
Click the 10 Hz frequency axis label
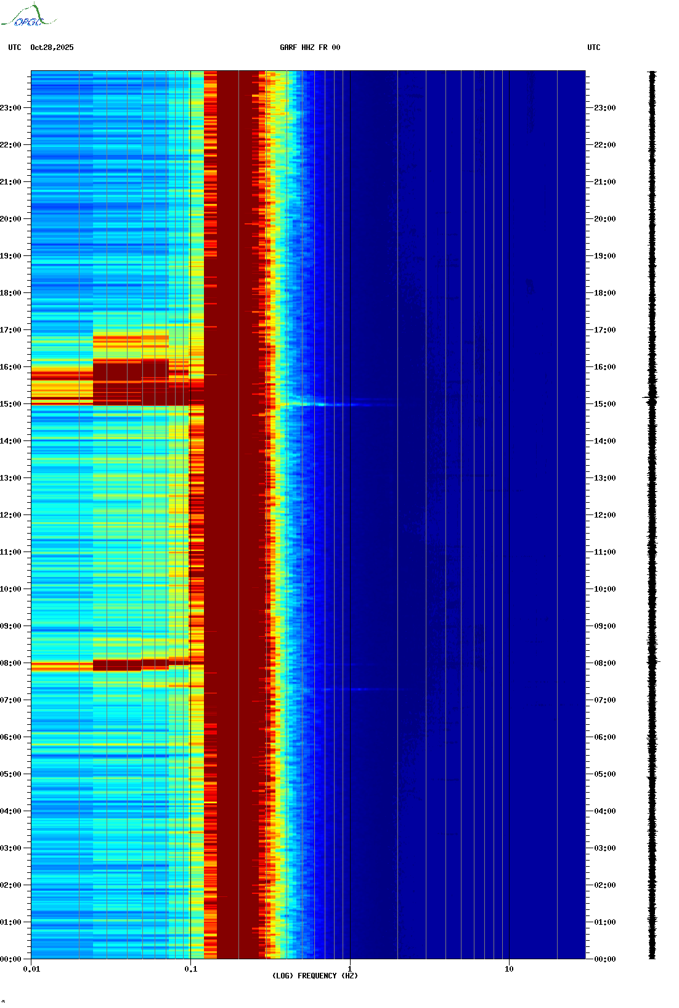click(x=509, y=969)
